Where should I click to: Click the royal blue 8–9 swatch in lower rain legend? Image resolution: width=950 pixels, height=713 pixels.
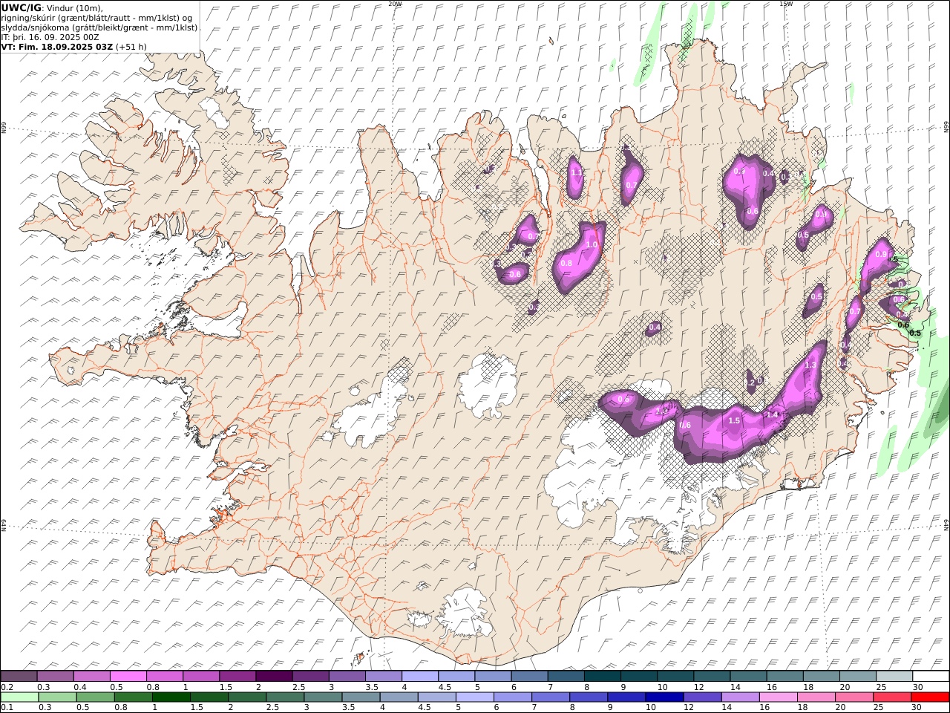[x=589, y=697]
